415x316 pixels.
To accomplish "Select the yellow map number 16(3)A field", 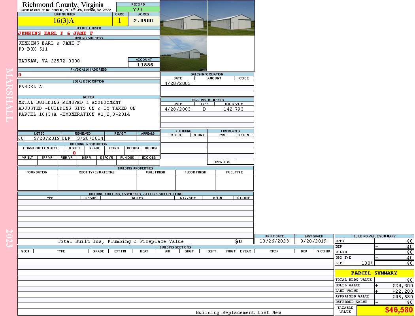I will [x=65, y=21].
